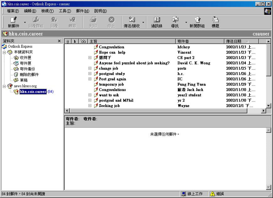Click the message list scroll-down arrow
The image size is (273, 198).
(x=269, y=106)
